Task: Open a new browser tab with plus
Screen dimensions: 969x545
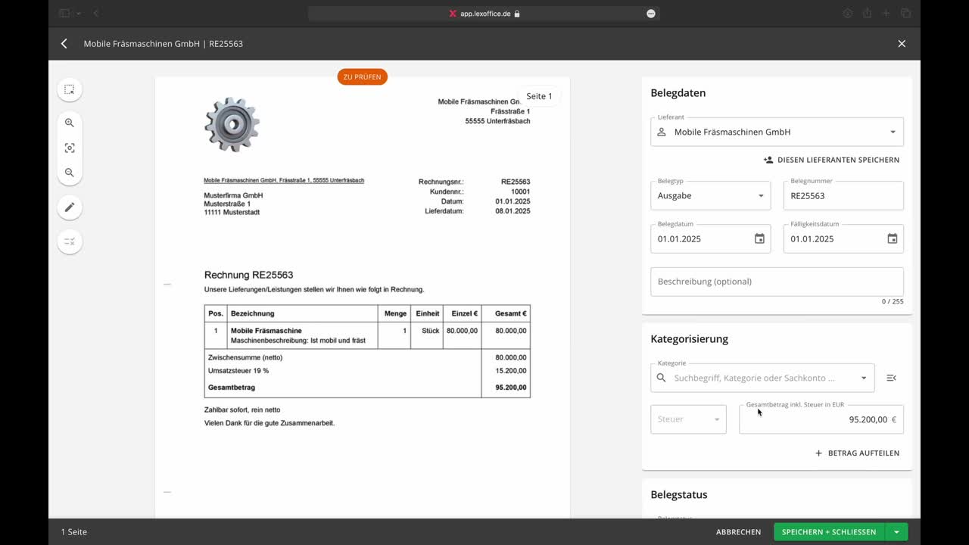Action: [x=886, y=13]
